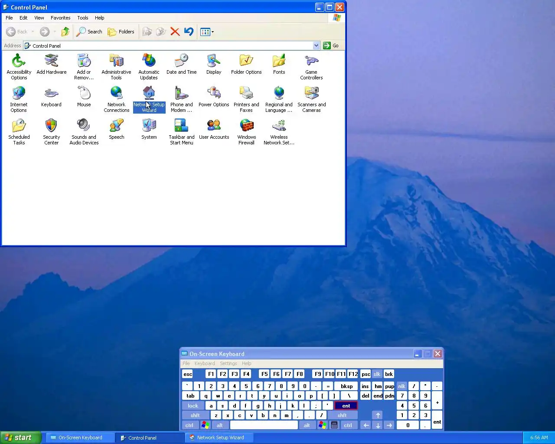Select Scheduled Tasks icon

pyautogui.click(x=19, y=131)
